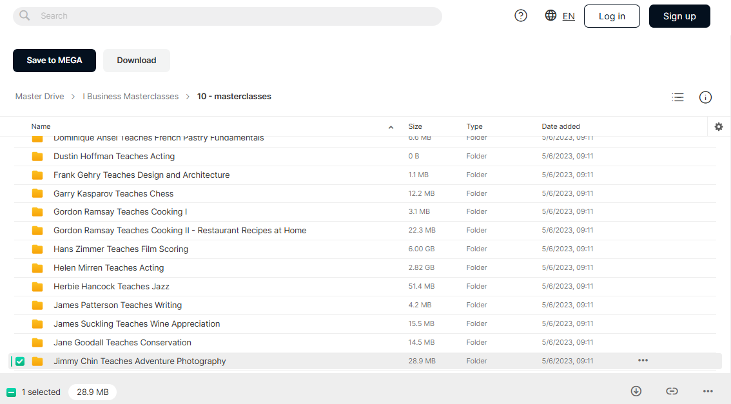
Task: Click folder icon for Jane Goodall row
Action: 37,343
